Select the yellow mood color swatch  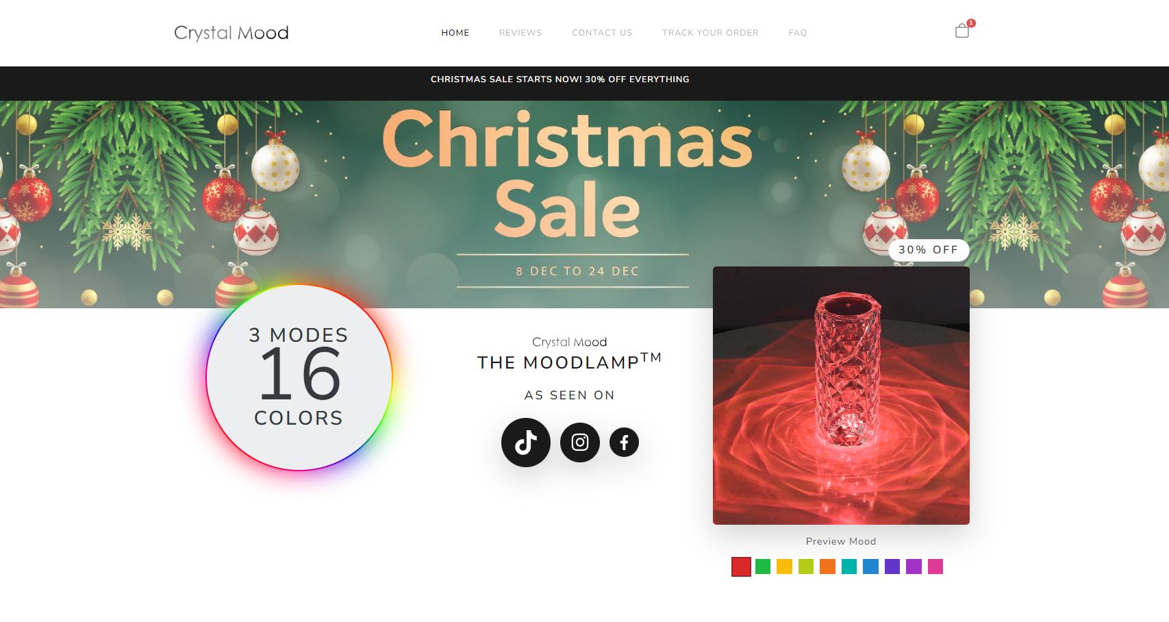784,567
